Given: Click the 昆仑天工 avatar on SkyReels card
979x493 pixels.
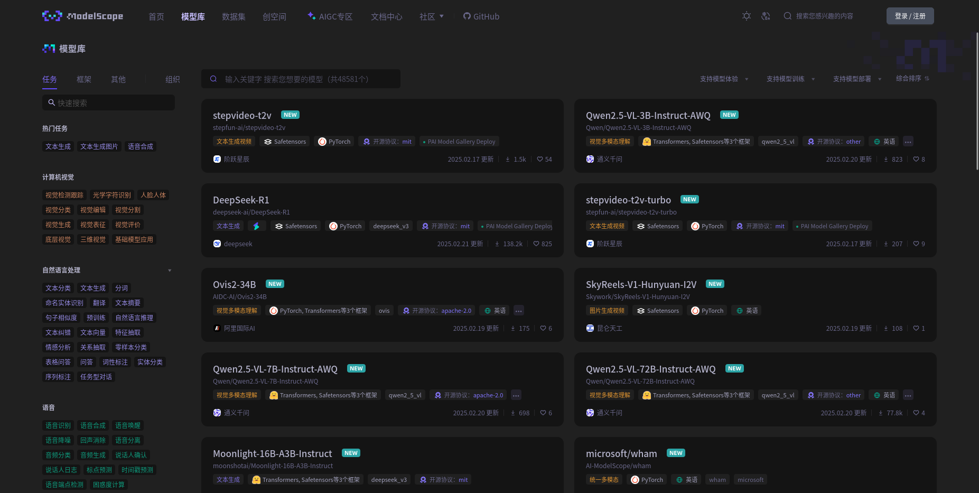Looking at the screenshot, I should tap(590, 328).
